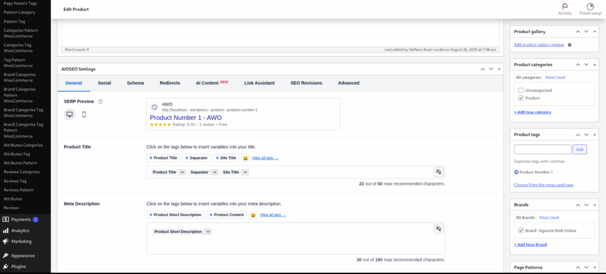606x274 pixels.
Task: Select the desktop SERP preview icon
Action: (70, 114)
